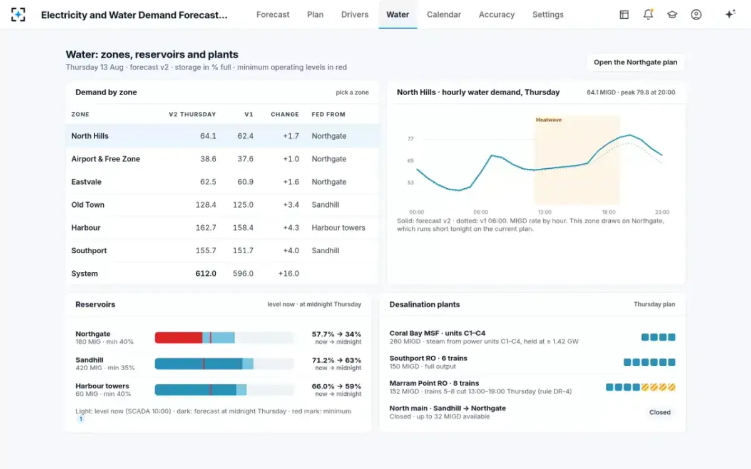The width and height of the screenshot is (751, 469).
Task: Select the North Hills zone name
Action: click(x=90, y=136)
